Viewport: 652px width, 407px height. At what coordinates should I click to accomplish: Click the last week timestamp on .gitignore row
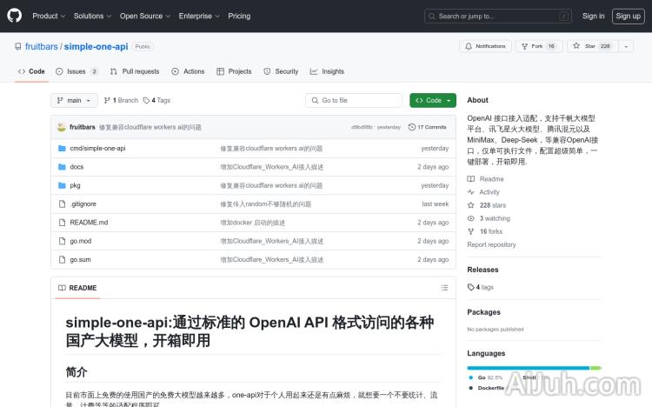(436, 203)
